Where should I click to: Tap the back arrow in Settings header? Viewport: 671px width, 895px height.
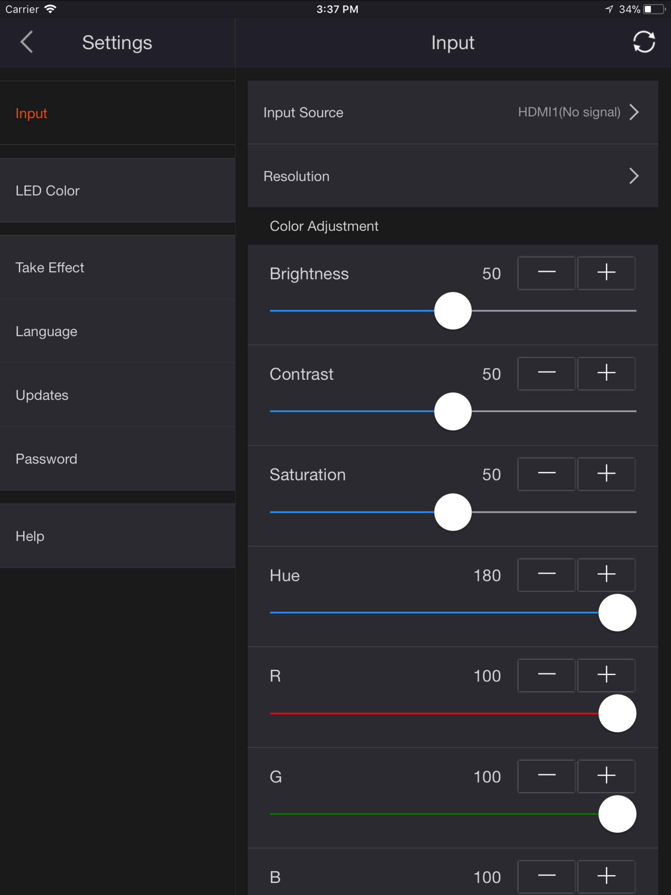[x=27, y=42]
